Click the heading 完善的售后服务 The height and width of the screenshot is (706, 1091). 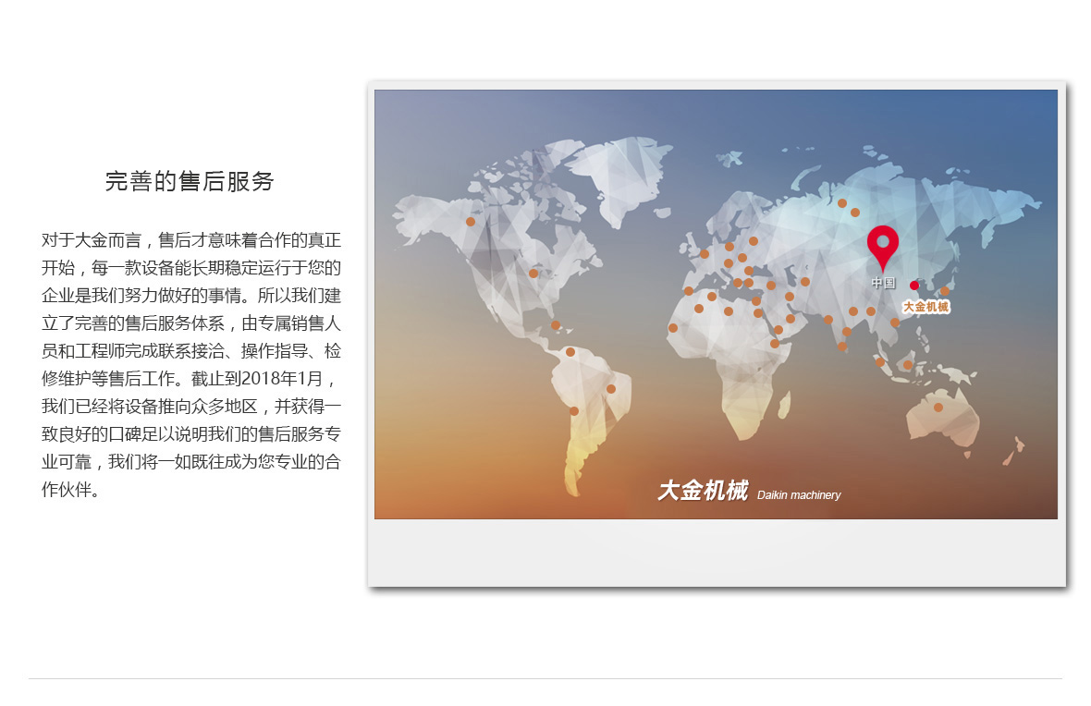point(190,181)
